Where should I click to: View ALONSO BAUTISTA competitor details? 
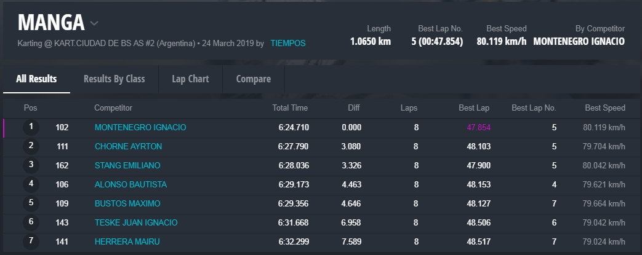click(130, 185)
